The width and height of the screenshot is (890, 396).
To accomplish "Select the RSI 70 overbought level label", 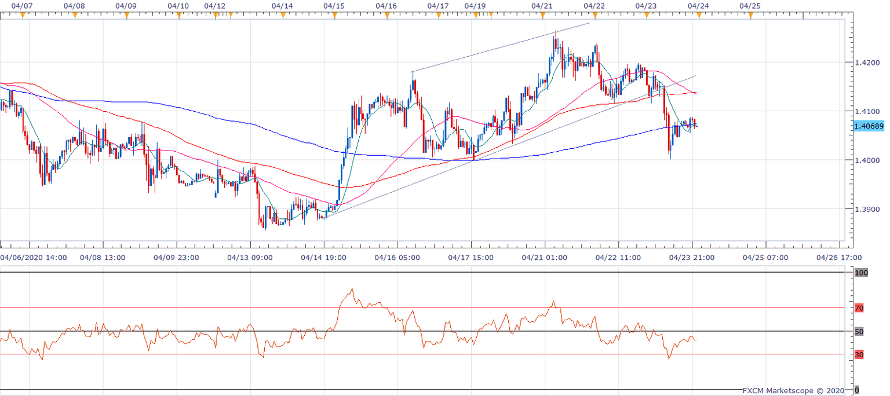I will 859,308.
